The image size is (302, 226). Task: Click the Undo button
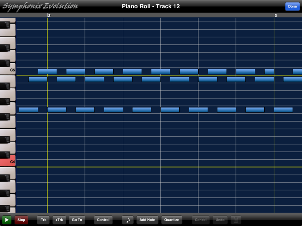pos(220,220)
